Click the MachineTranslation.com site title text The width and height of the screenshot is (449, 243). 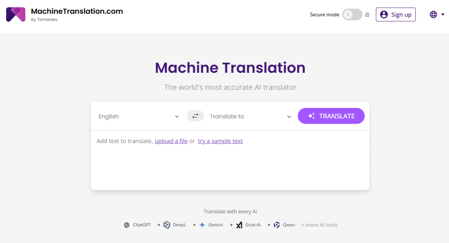77,11
